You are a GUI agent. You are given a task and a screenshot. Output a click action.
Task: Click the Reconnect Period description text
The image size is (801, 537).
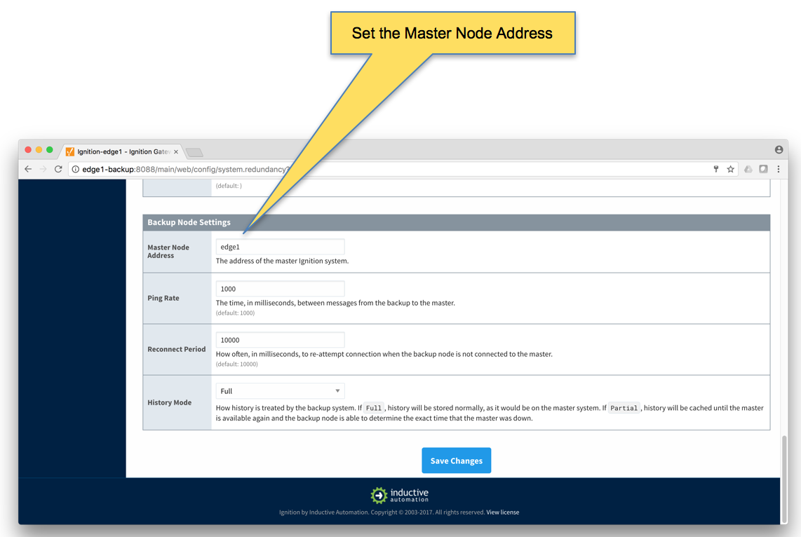[384, 354]
